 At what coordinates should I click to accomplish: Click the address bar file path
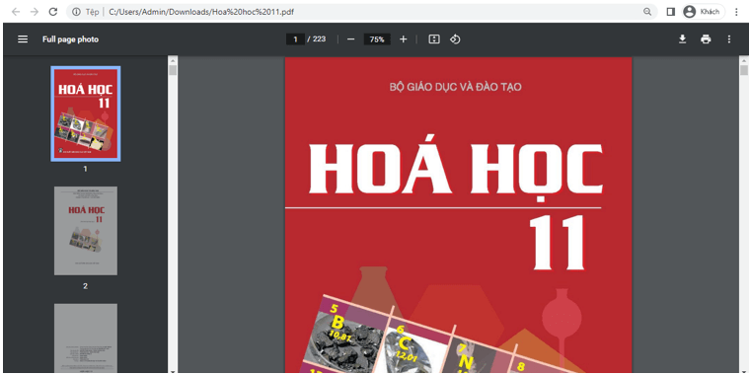(x=201, y=12)
